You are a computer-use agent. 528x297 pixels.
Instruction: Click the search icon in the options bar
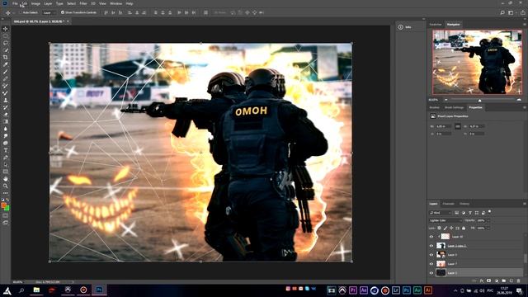502,12
